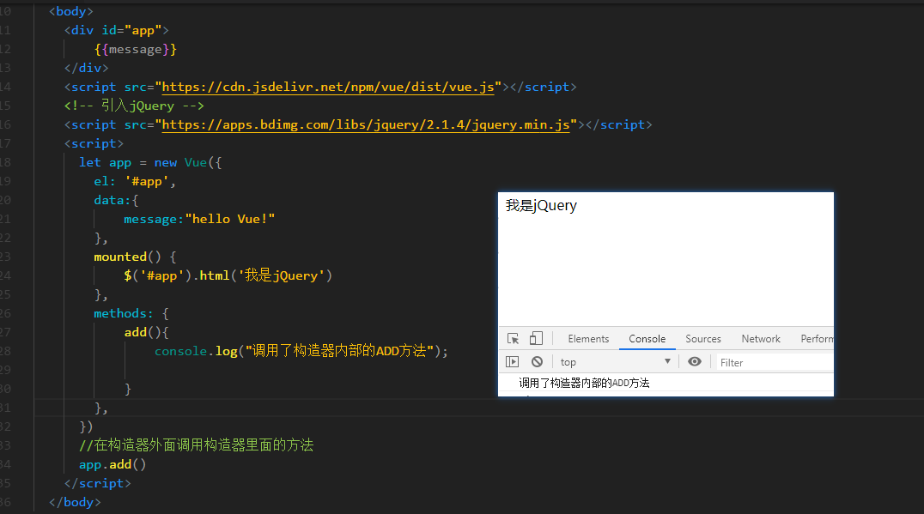
Task: Focus the console Filter field
Action: coord(775,363)
